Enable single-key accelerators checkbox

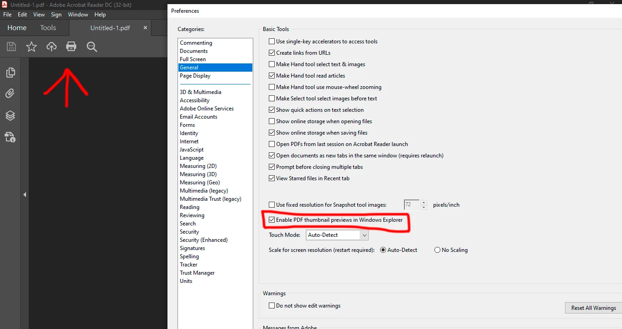(x=272, y=42)
